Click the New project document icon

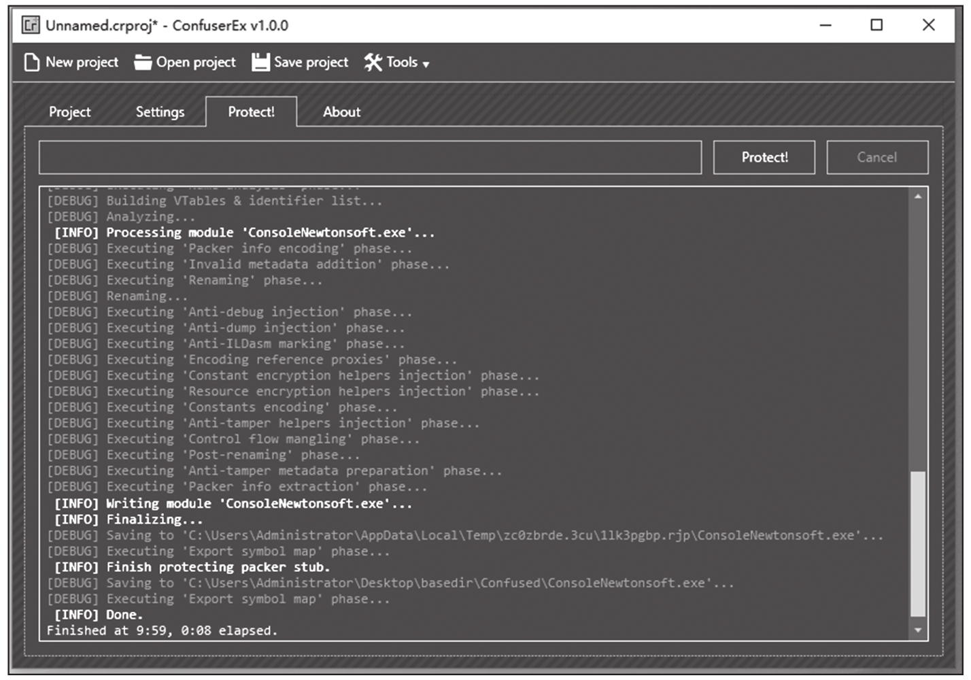tap(32, 63)
